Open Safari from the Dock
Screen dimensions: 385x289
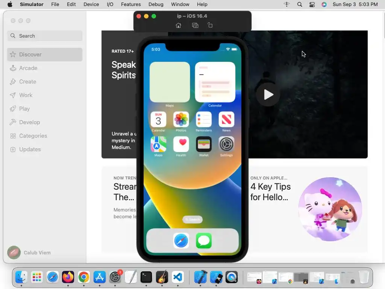53,277
